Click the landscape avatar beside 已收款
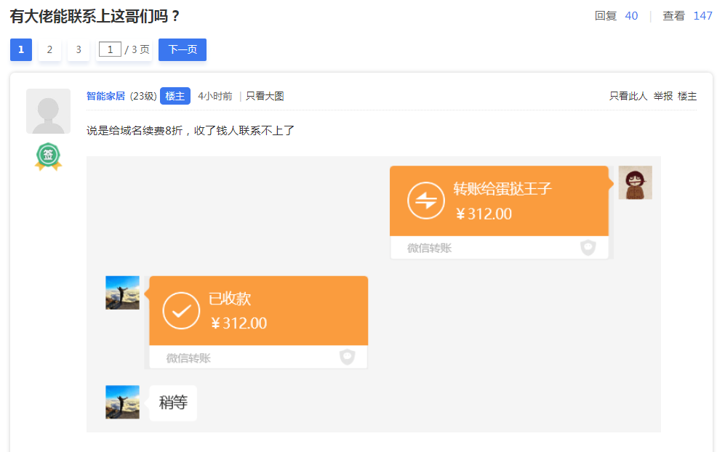The height and width of the screenshot is (452, 717). 122,293
